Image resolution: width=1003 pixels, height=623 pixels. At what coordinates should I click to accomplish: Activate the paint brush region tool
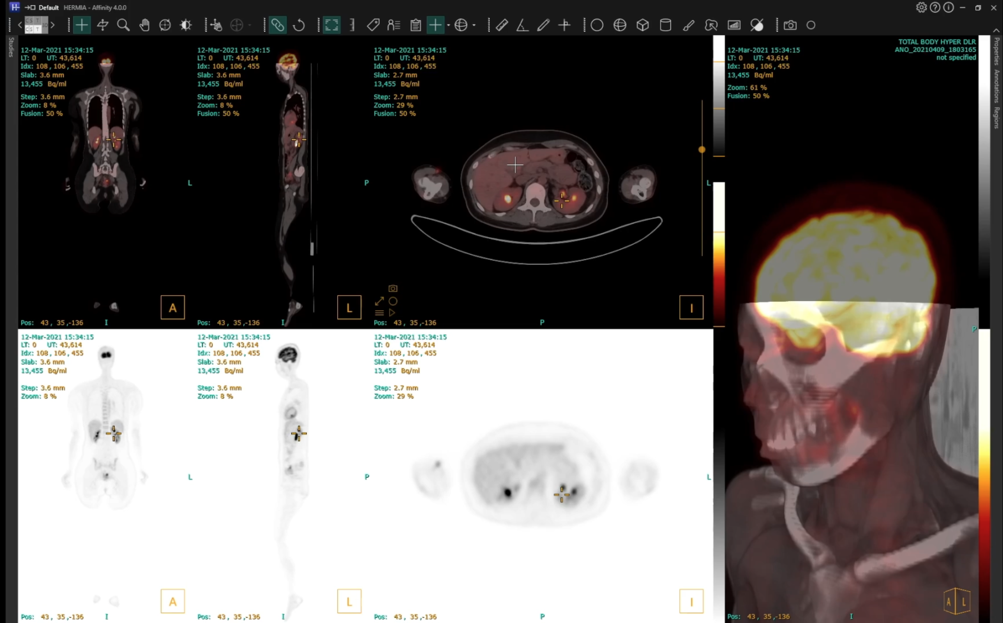coord(688,26)
